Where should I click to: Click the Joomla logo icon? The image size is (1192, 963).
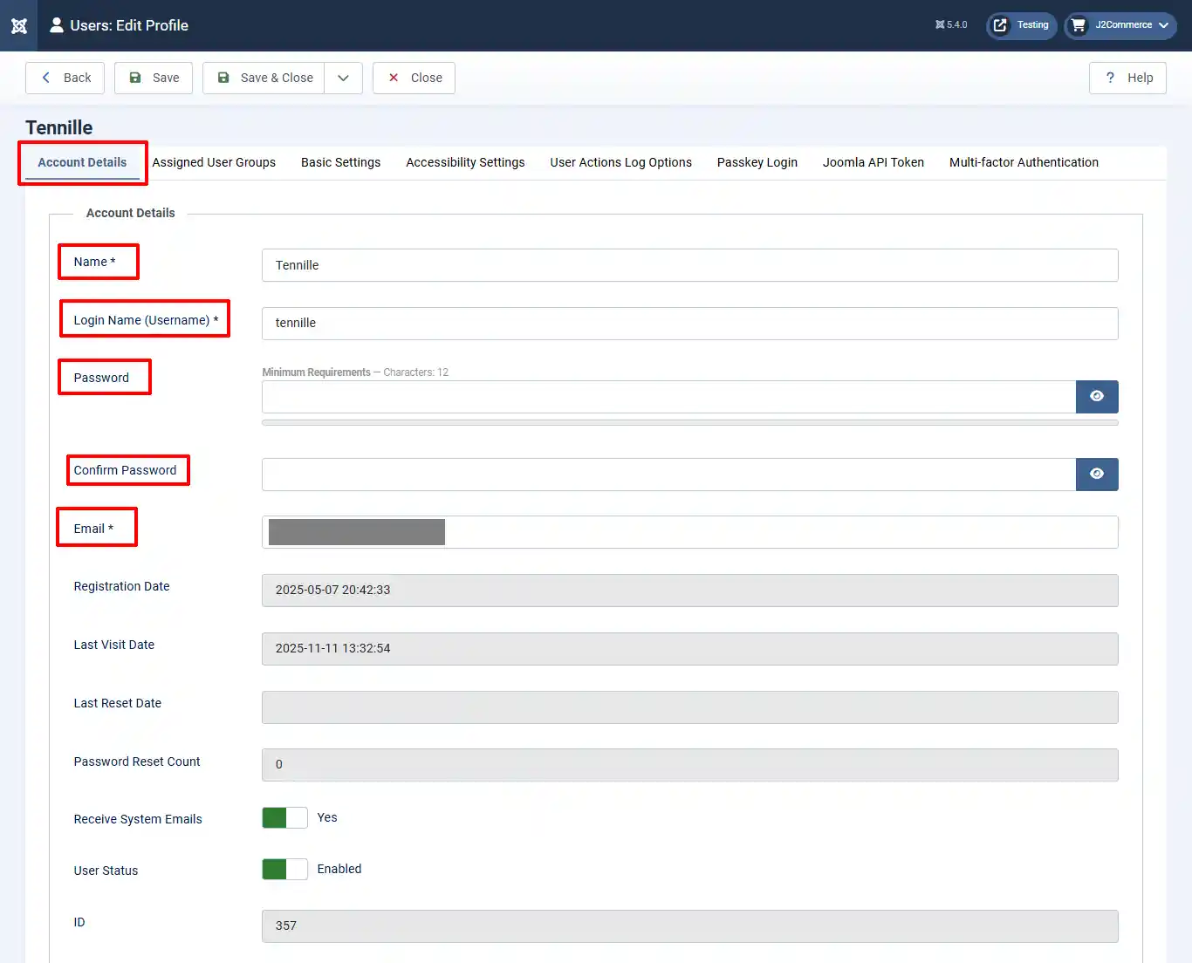pyautogui.click(x=19, y=25)
